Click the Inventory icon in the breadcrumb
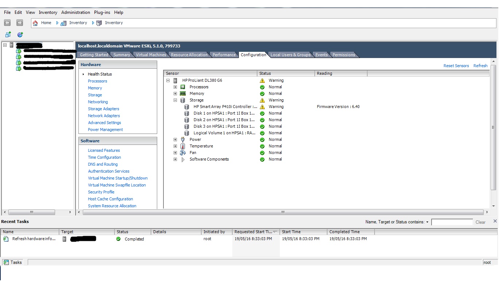This screenshot has width=499, height=281. (x=63, y=23)
